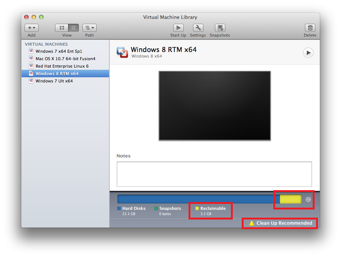The height and width of the screenshot is (257, 341).
Task: Click the VMware Fusion logo in header
Action: pyautogui.click(x=122, y=52)
